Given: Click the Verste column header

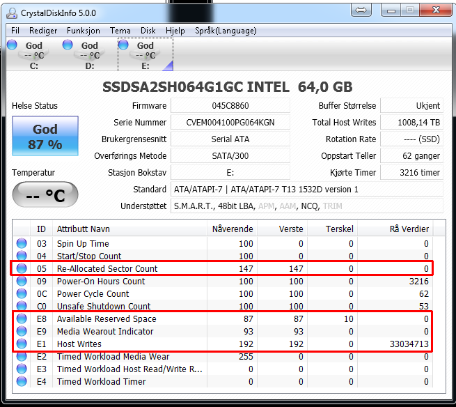Looking at the screenshot, I should pyautogui.click(x=283, y=229).
